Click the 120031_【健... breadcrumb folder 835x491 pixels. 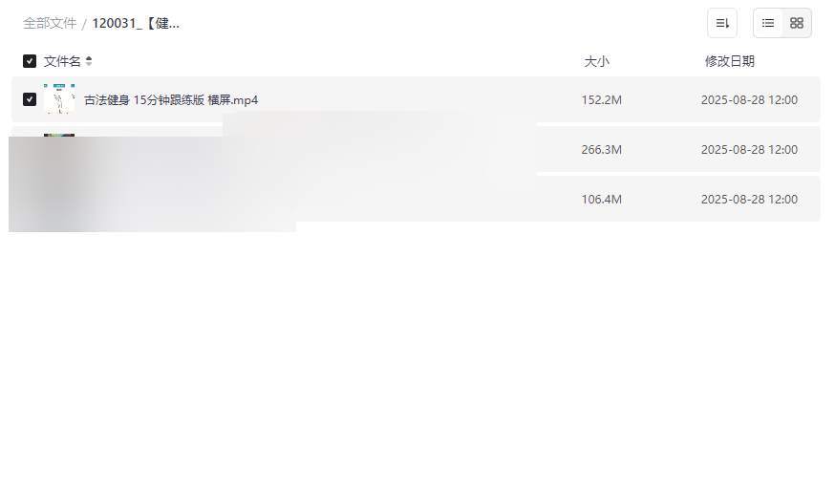(136, 24)
